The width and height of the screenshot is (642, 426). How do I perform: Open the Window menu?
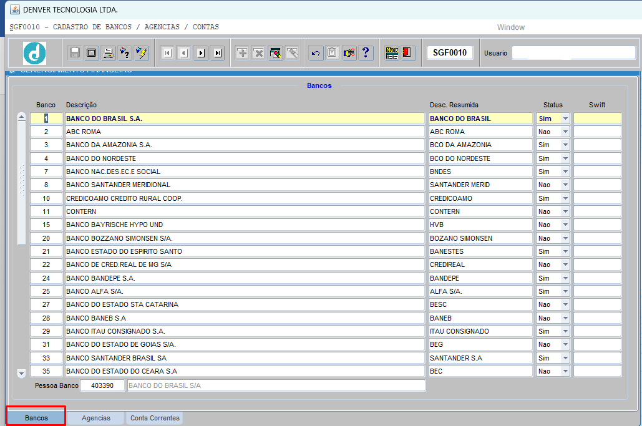point(510,27)
